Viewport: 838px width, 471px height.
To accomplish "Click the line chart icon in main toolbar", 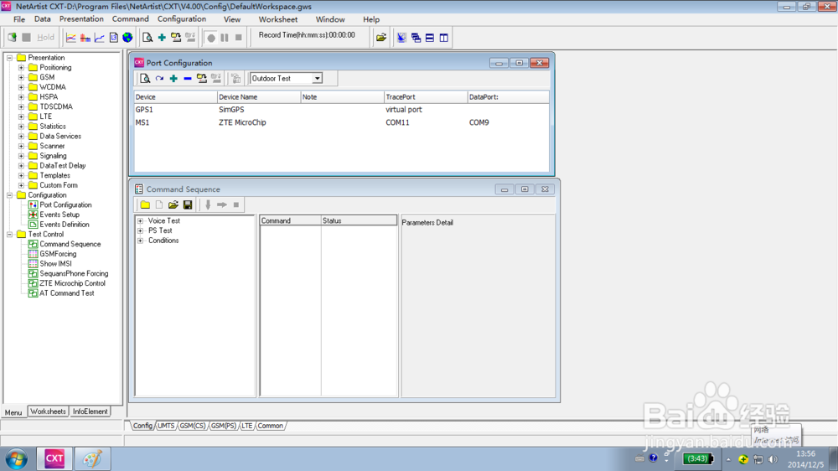I will tap(70, 38).
